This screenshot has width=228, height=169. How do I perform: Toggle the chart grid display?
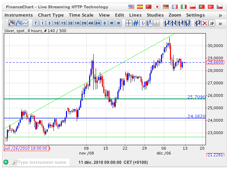tap(136, 23)
